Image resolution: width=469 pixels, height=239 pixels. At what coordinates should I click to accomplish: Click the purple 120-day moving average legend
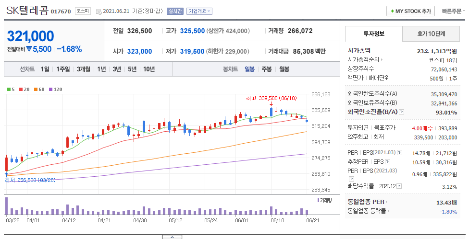coord(56,90)
